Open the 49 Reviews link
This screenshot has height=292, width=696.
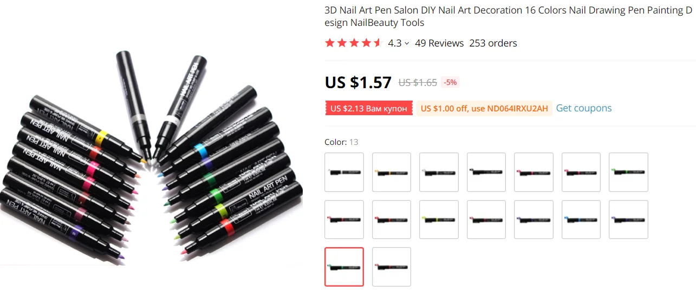click(x=439, y=43)
